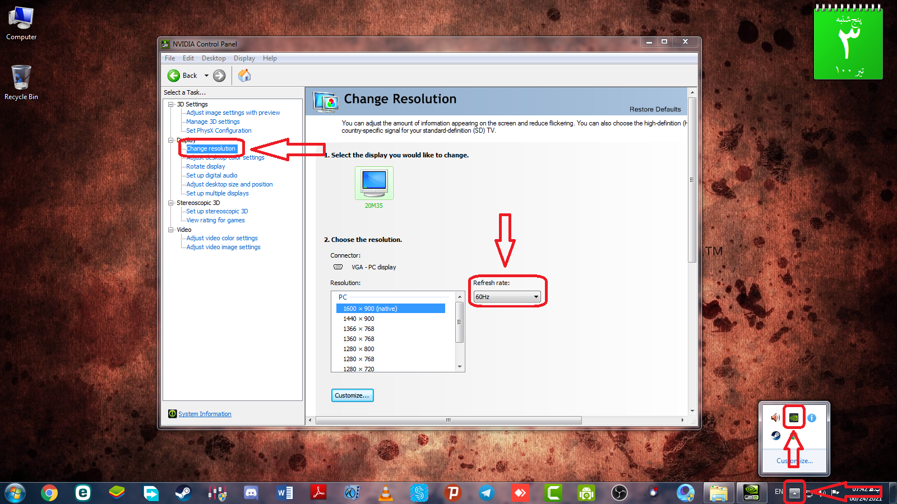Open Set up stereoscopic 3D
Viewport: 897px width, 504px height.
[x=217, y=211]
